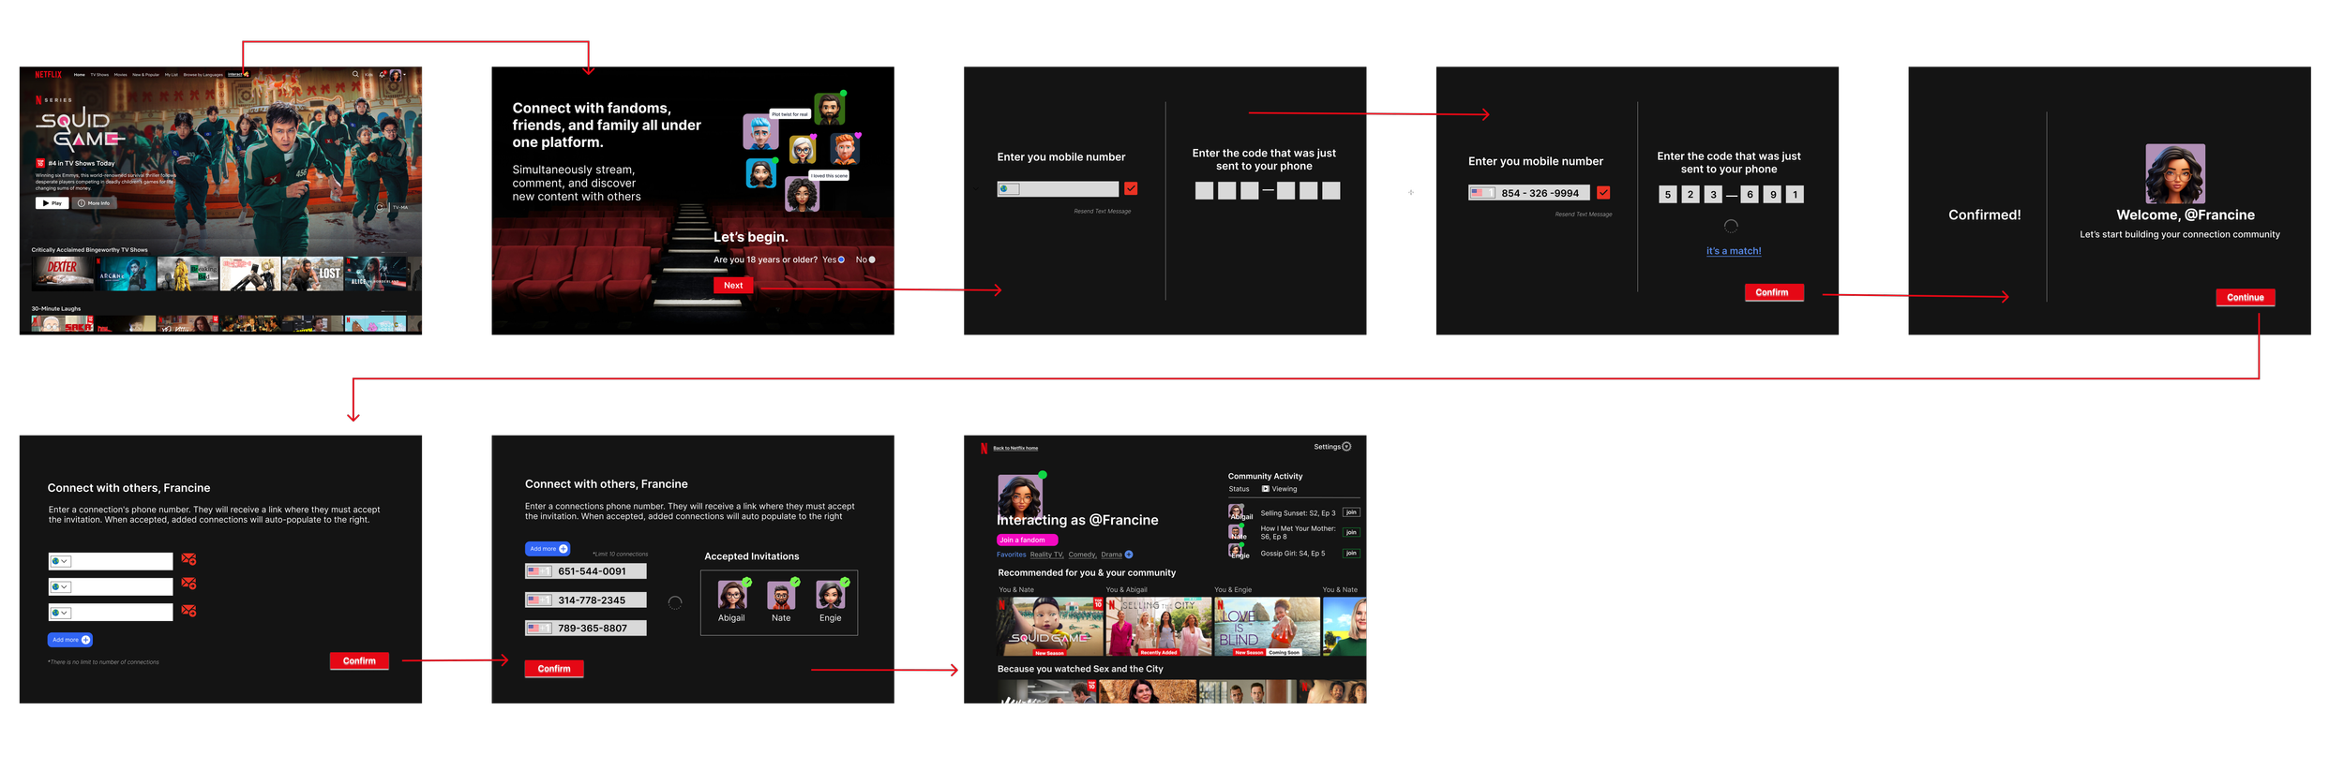The width and height of the screenshot is (2344, 770).
Task: Select Movies in Netflix navigation
Action: (121, 74)
